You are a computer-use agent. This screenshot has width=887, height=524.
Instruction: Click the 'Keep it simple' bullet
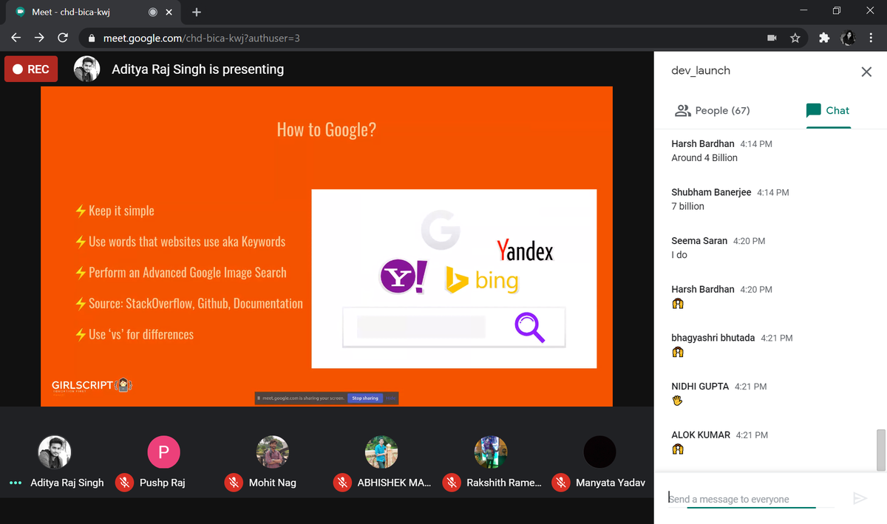115,211
